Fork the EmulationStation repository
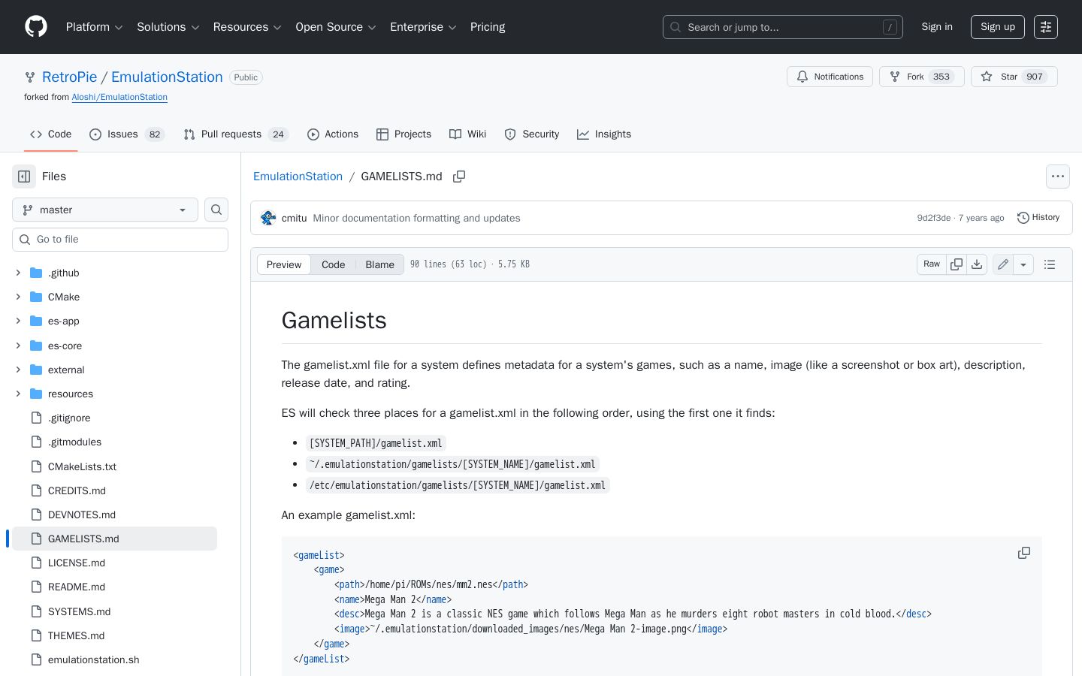 [922, 77]
